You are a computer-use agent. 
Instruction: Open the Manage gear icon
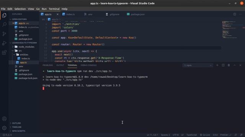[x=4, y=128]
